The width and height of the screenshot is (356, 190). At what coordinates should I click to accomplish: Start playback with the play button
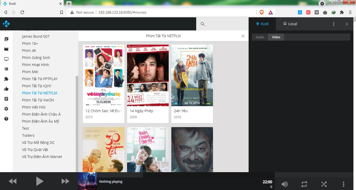click(40, 181)
